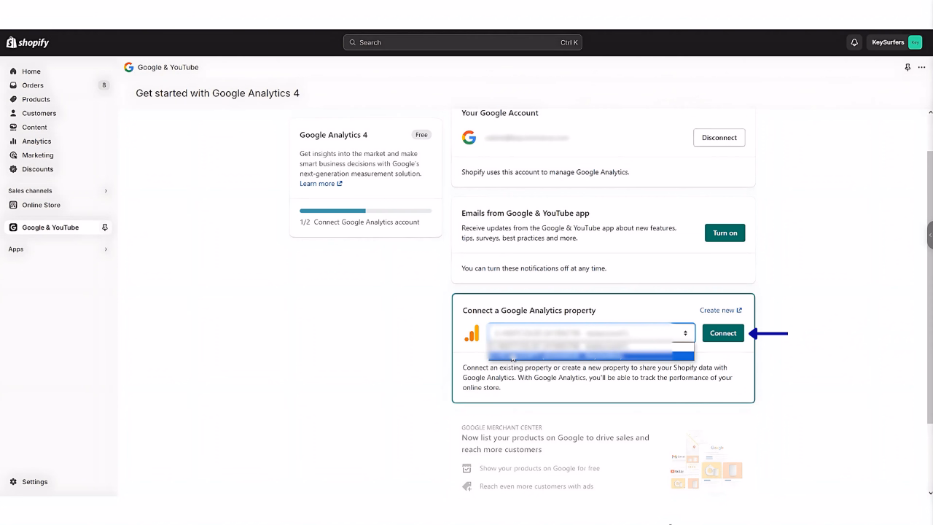This screenshot has width=933, height=525.
Task: Click the Google G logo in Your Google Account
Action: 469,138
